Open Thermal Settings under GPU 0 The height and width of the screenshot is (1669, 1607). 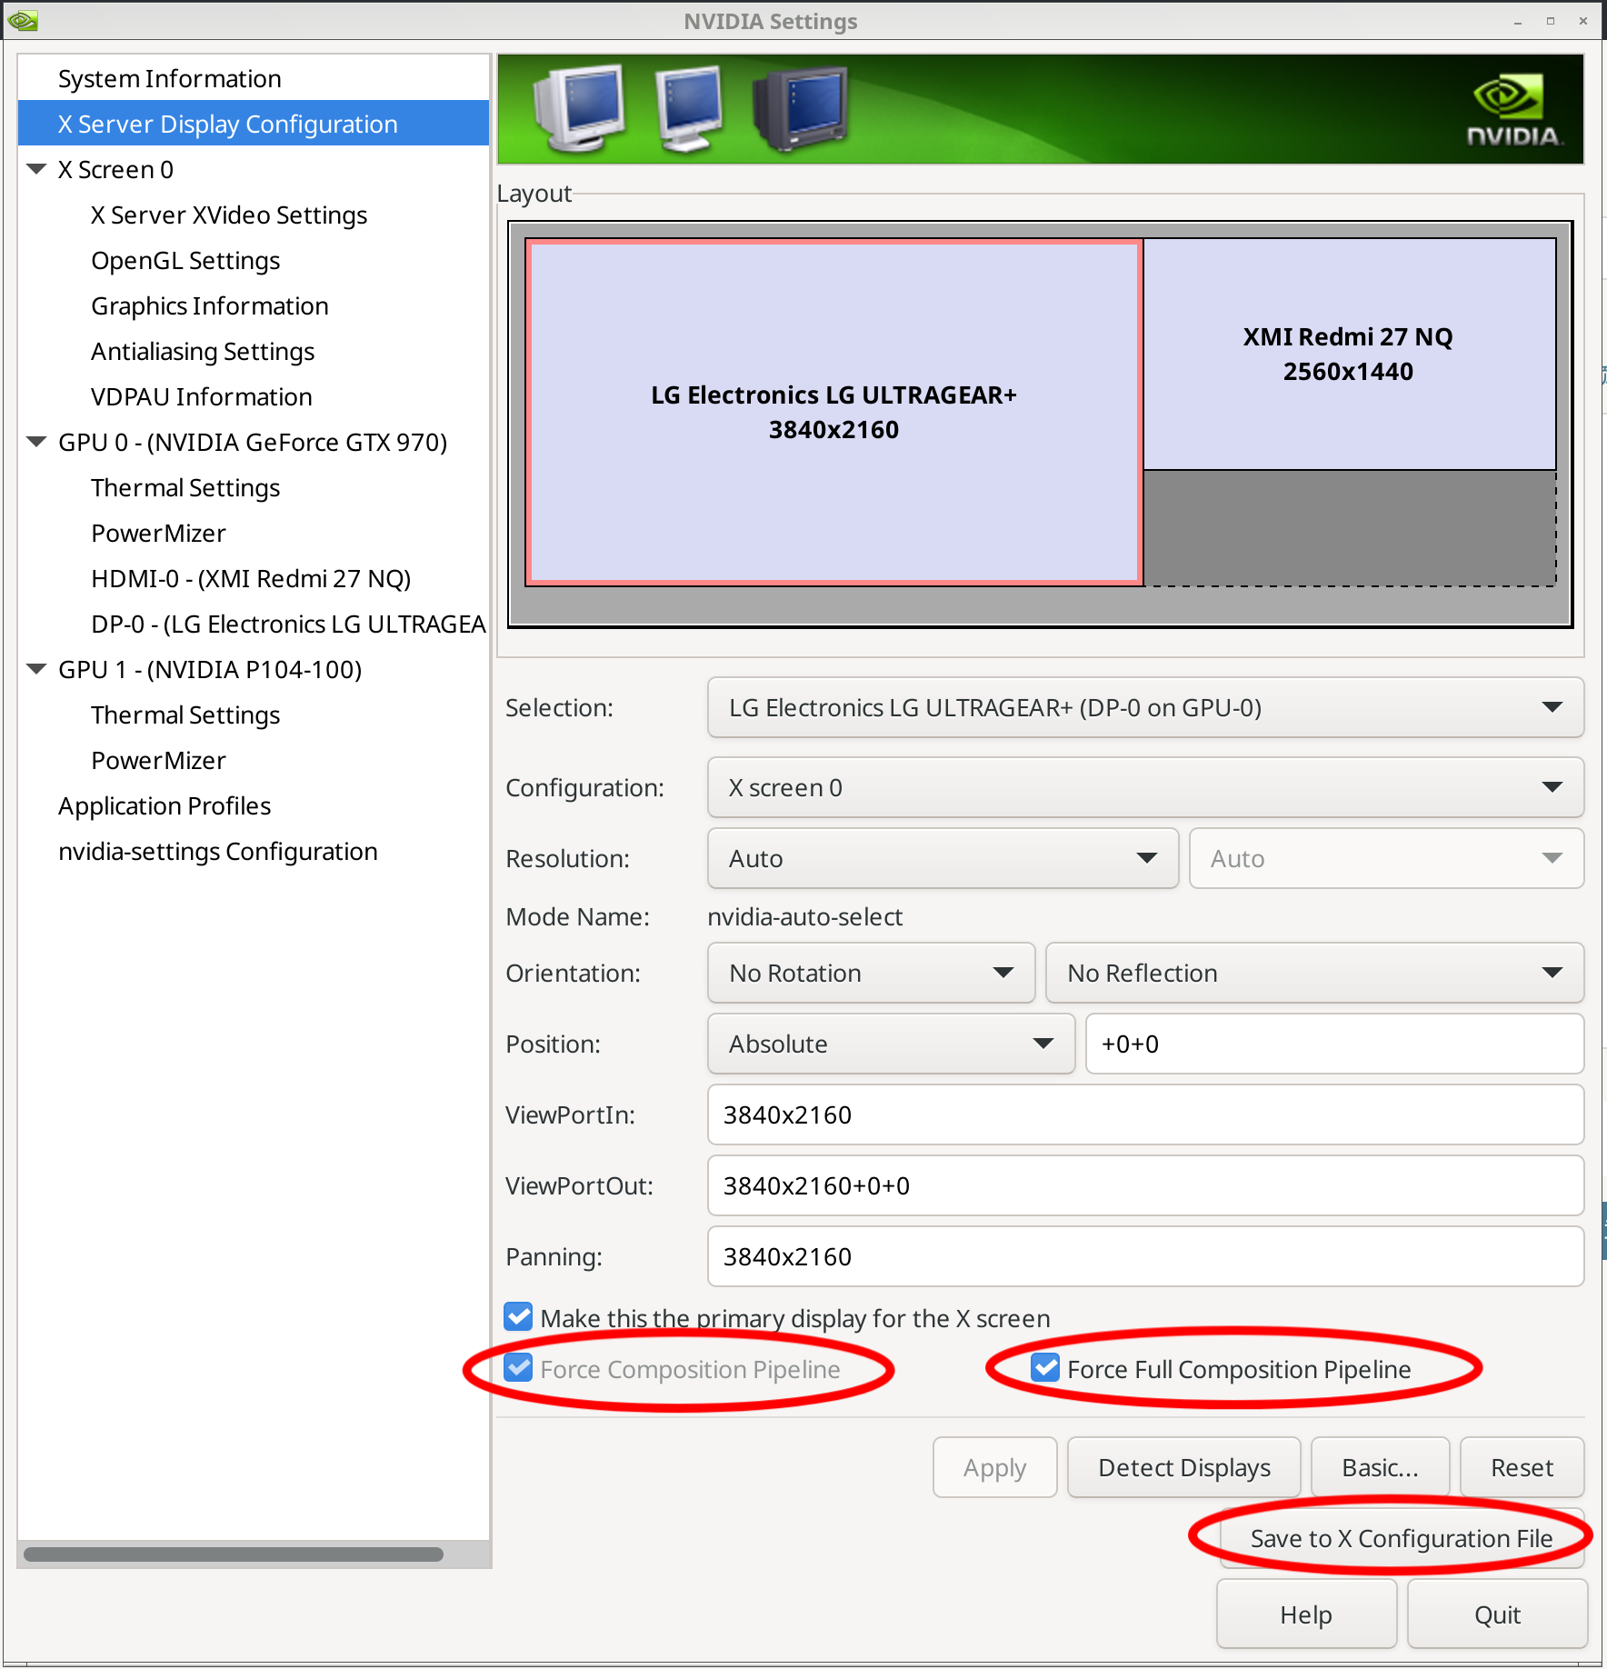pyautogui.click(x=185, y=487)
